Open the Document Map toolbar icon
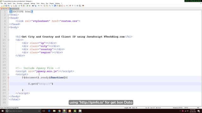 (60, 6)
